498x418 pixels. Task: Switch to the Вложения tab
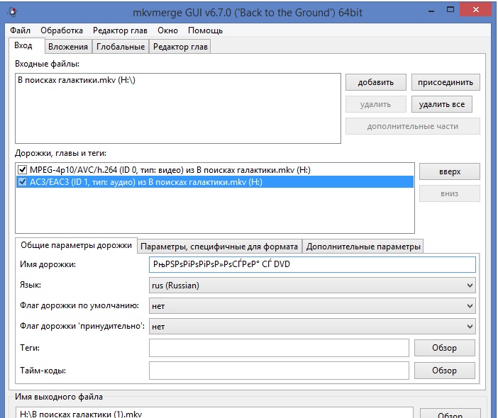click(68, 47)
